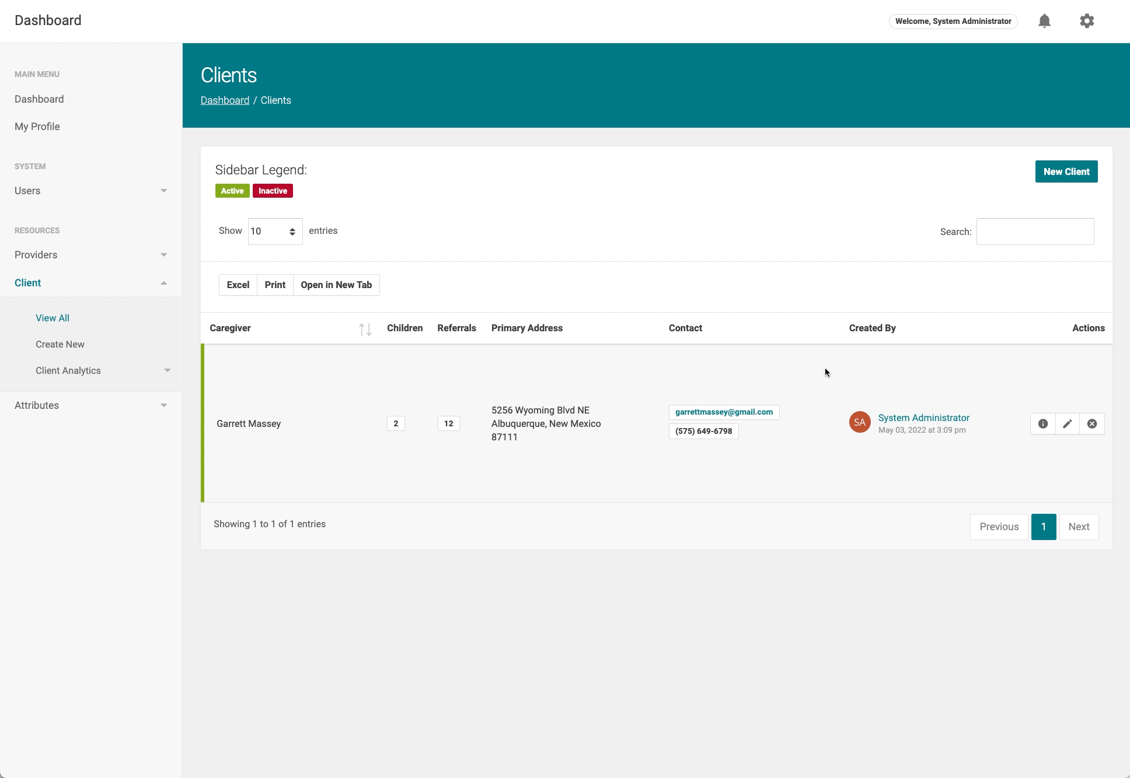
Task: Click 'May 03, 2022 at 3:09 pm' timestamp
Action: pos(922,430)
